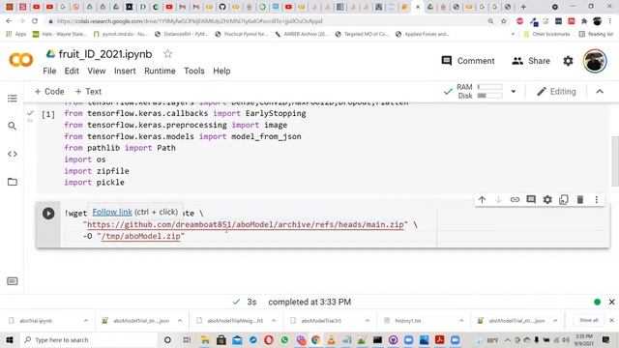The width and height of the screenshot is (619, 348).
Task: Expand options for aboModelTrial.h5 download
Action: click(368, 321)
